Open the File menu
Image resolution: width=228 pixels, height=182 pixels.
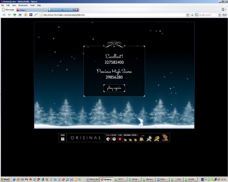(3, 6)
